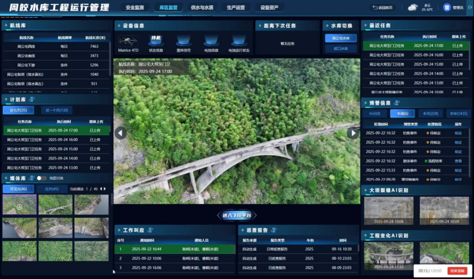
Task: Open the 电池信息 battery icon
Action: 211,41
